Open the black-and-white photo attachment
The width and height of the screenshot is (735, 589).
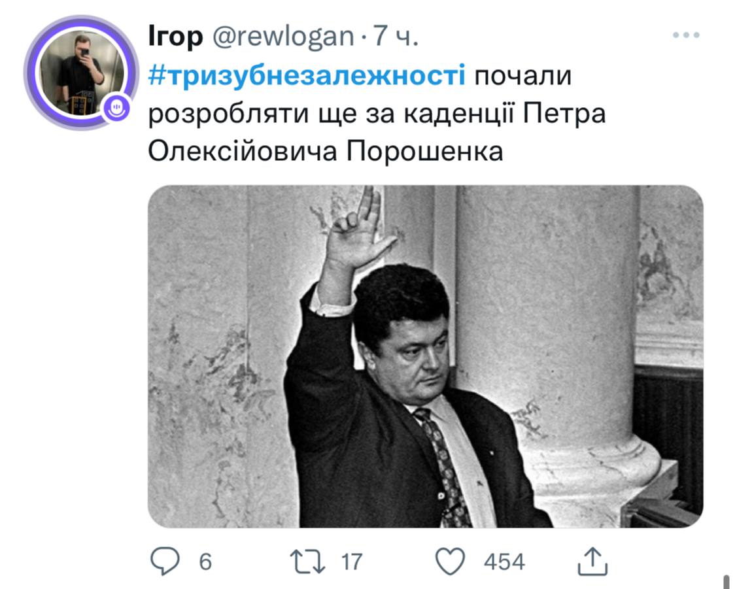[x=425, y=356]
